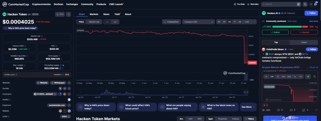The height and width of the screenshot is (121, 321).
Task: Switch chart to candlestick view icon
Action: point(115,22)
